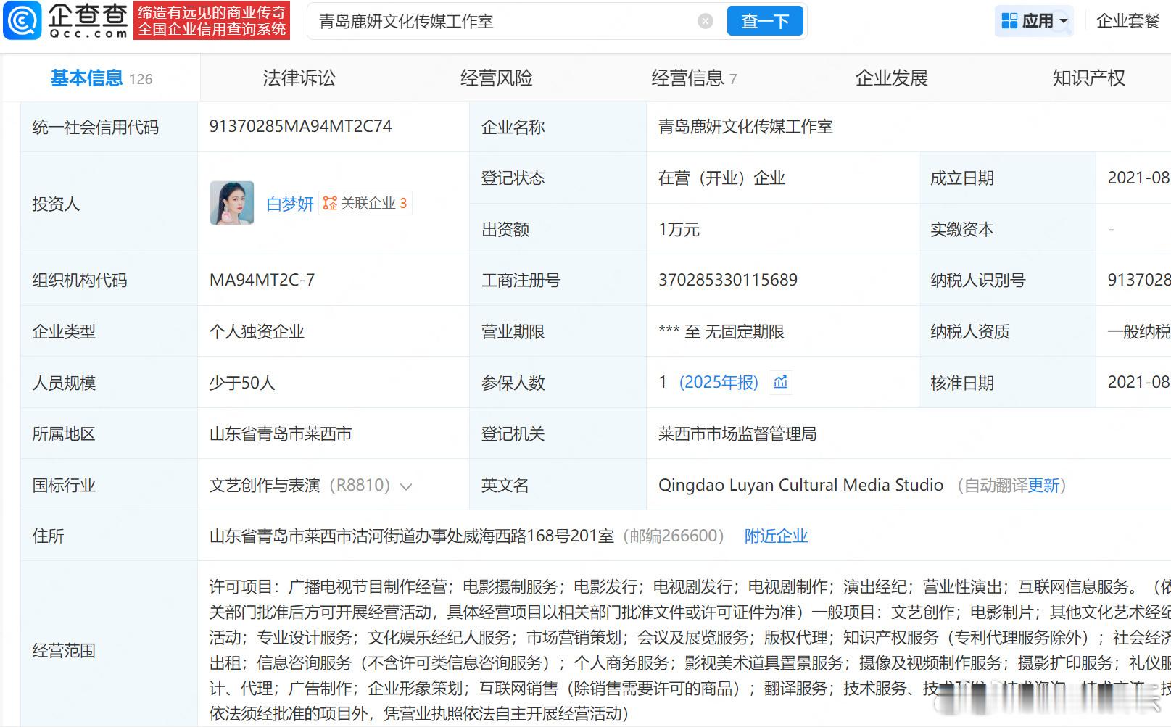The width and height of the screenshot is (1171, 727).
Task: Click the 统一社会信用代码 label cell
Action: point(109,127)
